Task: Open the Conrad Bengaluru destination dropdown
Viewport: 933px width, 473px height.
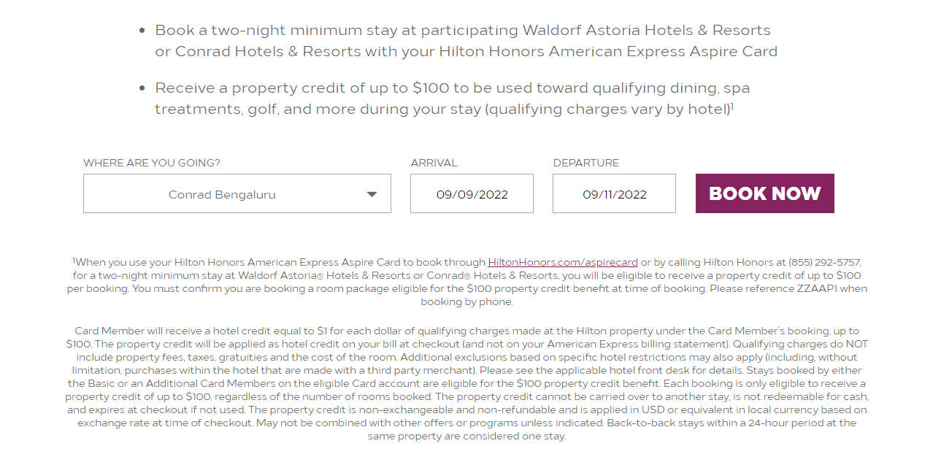Action: (237, 193)
